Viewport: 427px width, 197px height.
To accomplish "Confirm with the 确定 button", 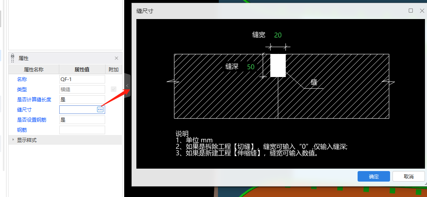I will point(373,176).
